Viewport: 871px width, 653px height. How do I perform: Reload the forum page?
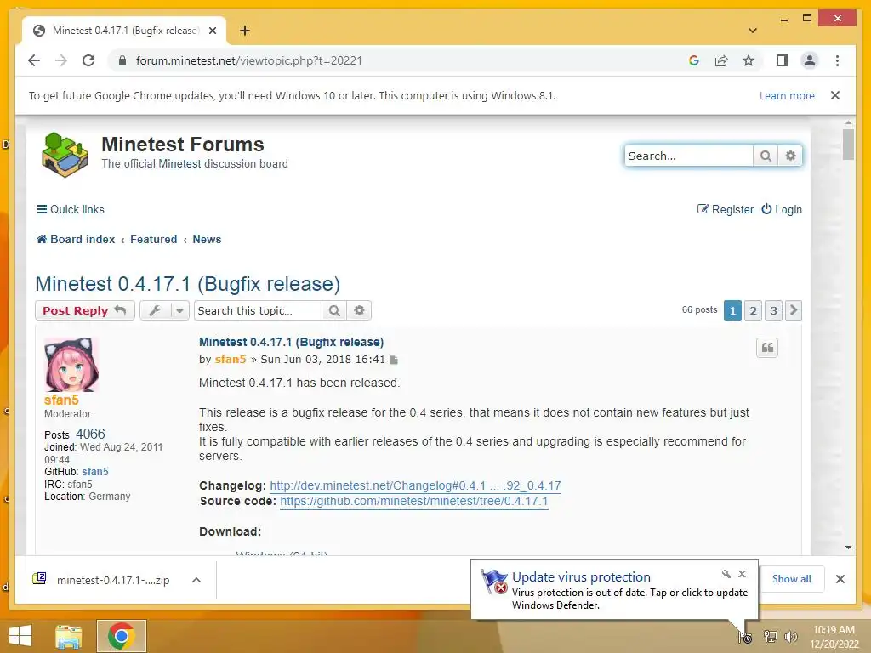88,60
